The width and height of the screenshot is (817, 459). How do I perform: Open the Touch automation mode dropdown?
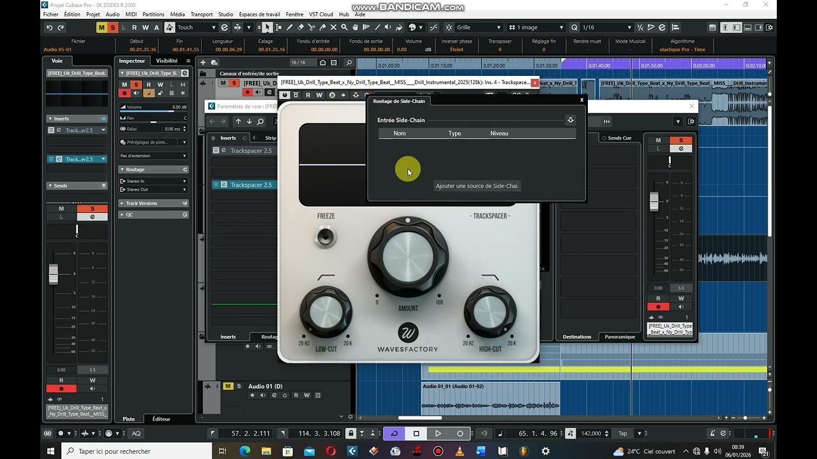click(x=197, y=27)
